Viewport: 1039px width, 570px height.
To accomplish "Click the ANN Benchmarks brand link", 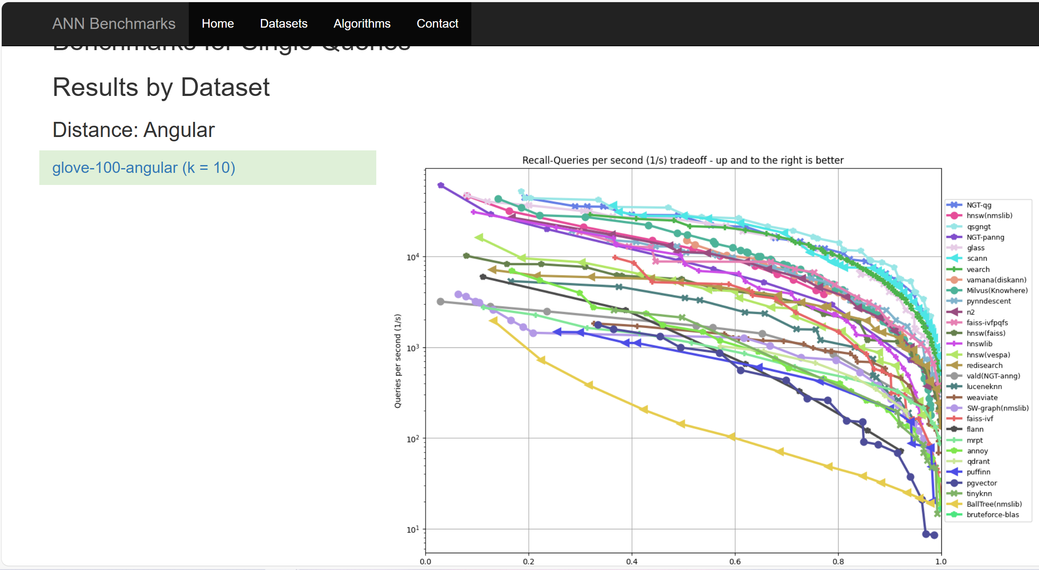I will [x=114, y=23].
